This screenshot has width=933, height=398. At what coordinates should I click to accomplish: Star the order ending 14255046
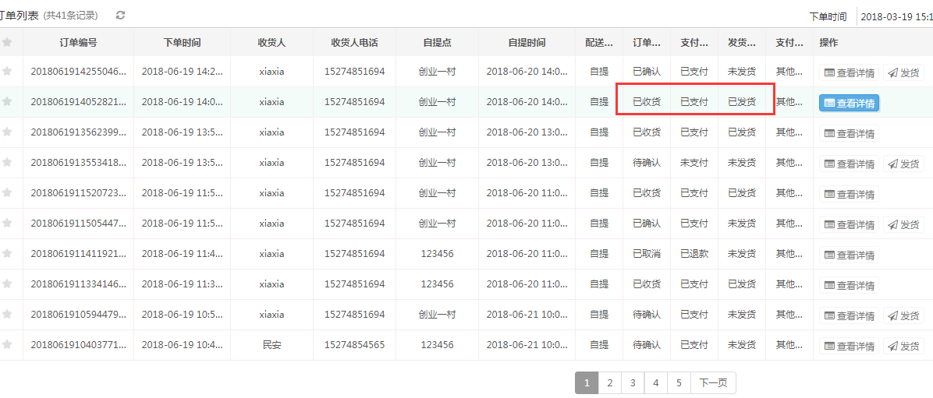click(x=7, y=72)
